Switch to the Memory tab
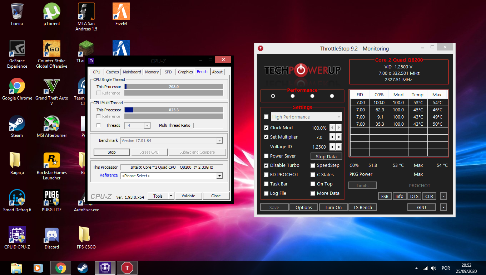This screenshot has width=486, height=275. 152,72
